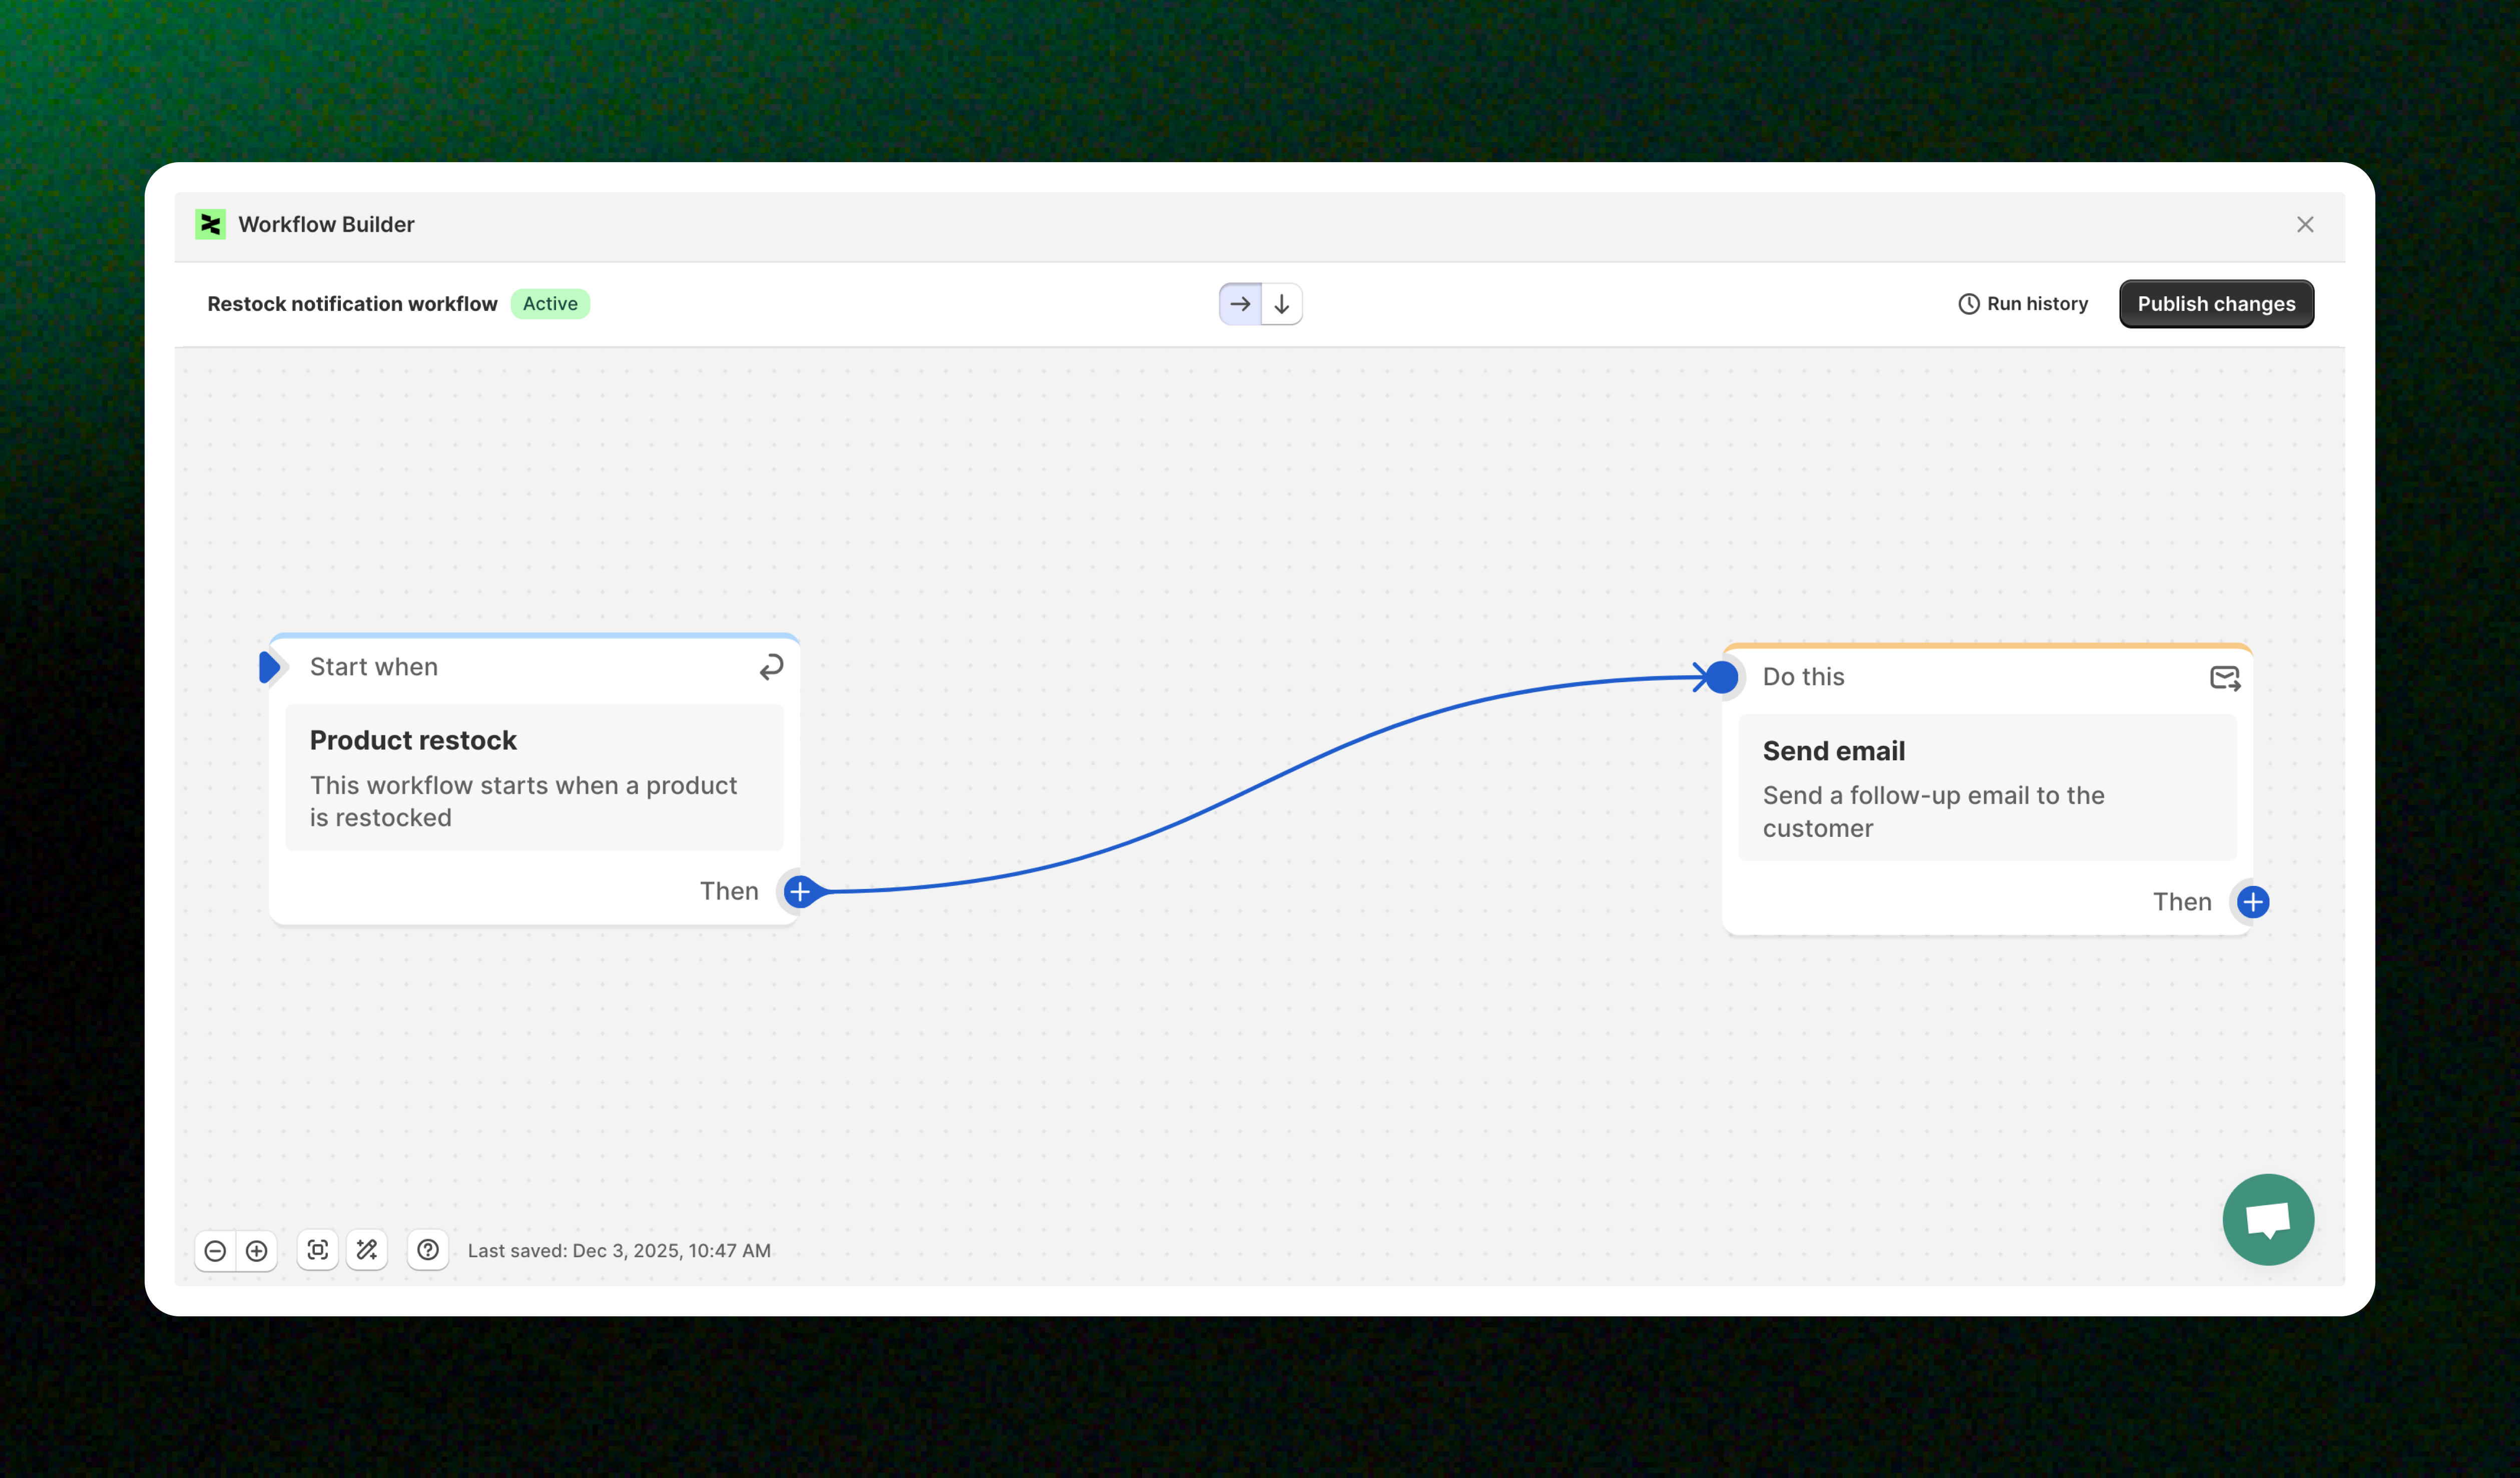The image size is (2520, 1478).
Task: Click Publish changes button
Action: click(x=2216, y=304)
